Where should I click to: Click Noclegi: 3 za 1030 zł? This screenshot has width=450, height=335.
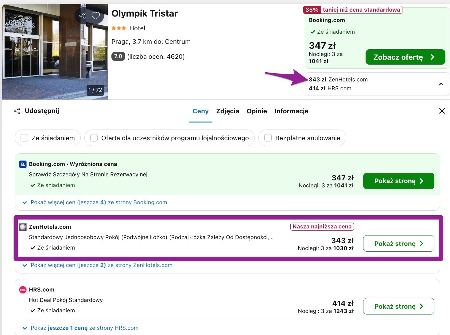(326, 248)
